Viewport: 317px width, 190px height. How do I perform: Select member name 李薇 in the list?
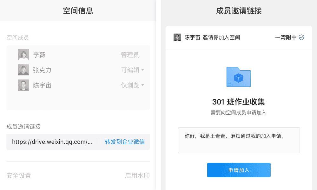tap(39, 55)
